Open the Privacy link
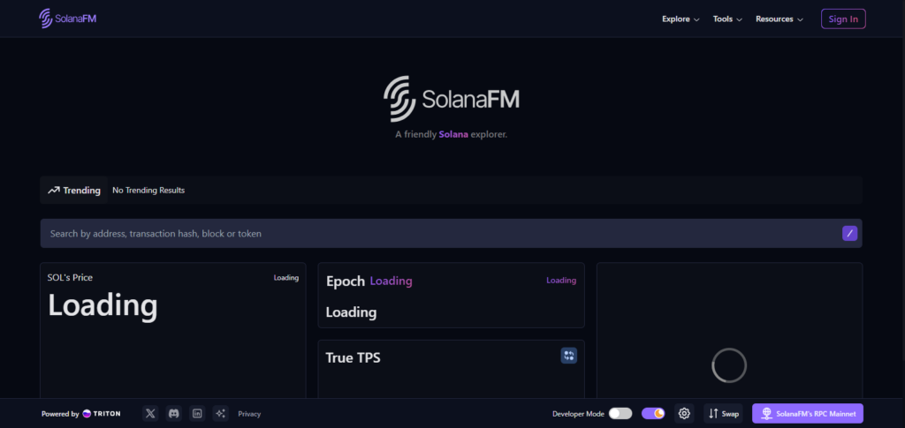The width and height of the screenshot is (905, 428). coord(249,414)
